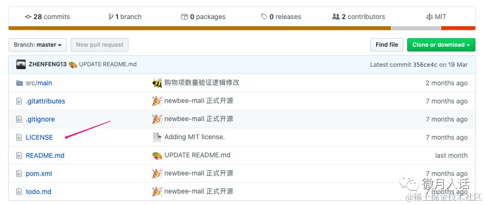Image resolution: width=485 pixels, height=205 pixels.
Task: Open the 0 releases link
Action: (281, 17)
